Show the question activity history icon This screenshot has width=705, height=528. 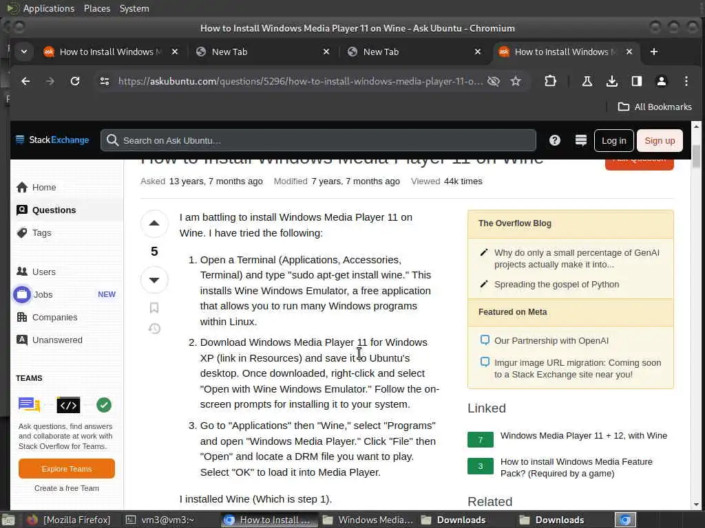154,329
